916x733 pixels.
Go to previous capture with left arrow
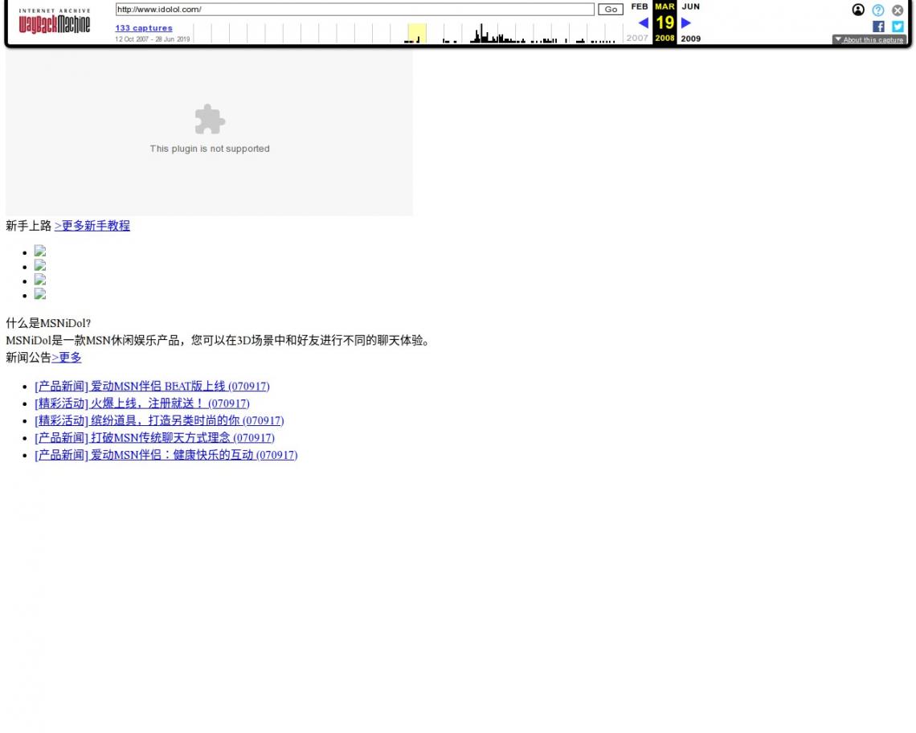point(643,23)
